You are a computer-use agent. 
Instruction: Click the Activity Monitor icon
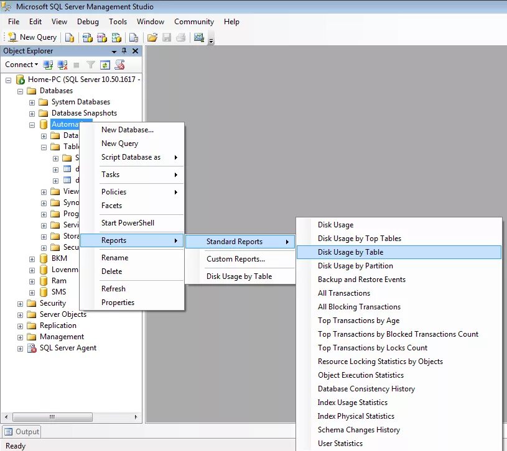point(199,37)
